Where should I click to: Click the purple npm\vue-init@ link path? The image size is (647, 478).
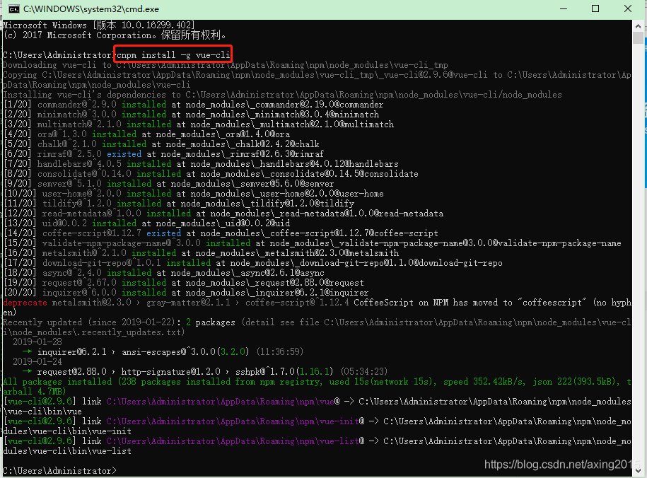click(235, 421)
